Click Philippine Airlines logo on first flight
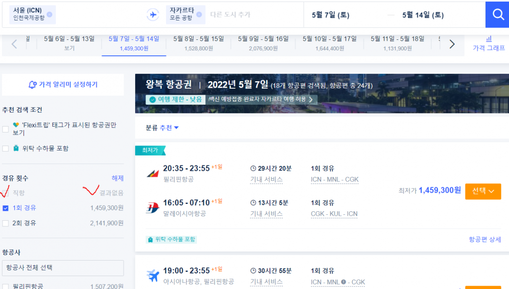This screenshot has height=289, width=509. [x=153, y=173]
